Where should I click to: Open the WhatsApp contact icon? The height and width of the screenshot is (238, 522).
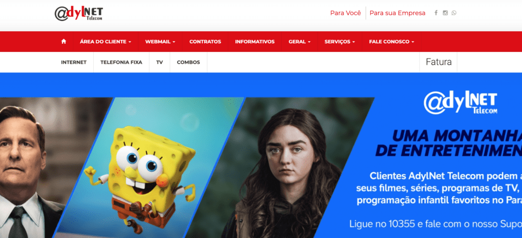point(454,13)
